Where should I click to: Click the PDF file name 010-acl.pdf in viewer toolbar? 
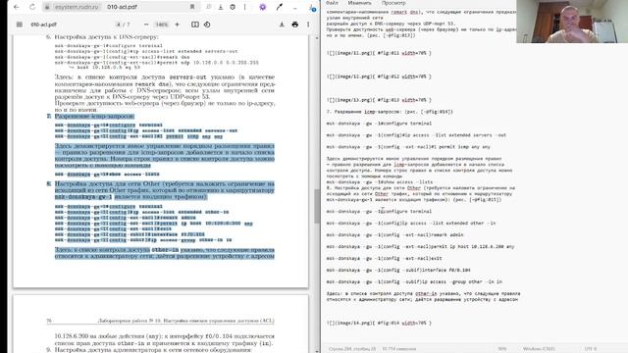click(43, 25)
